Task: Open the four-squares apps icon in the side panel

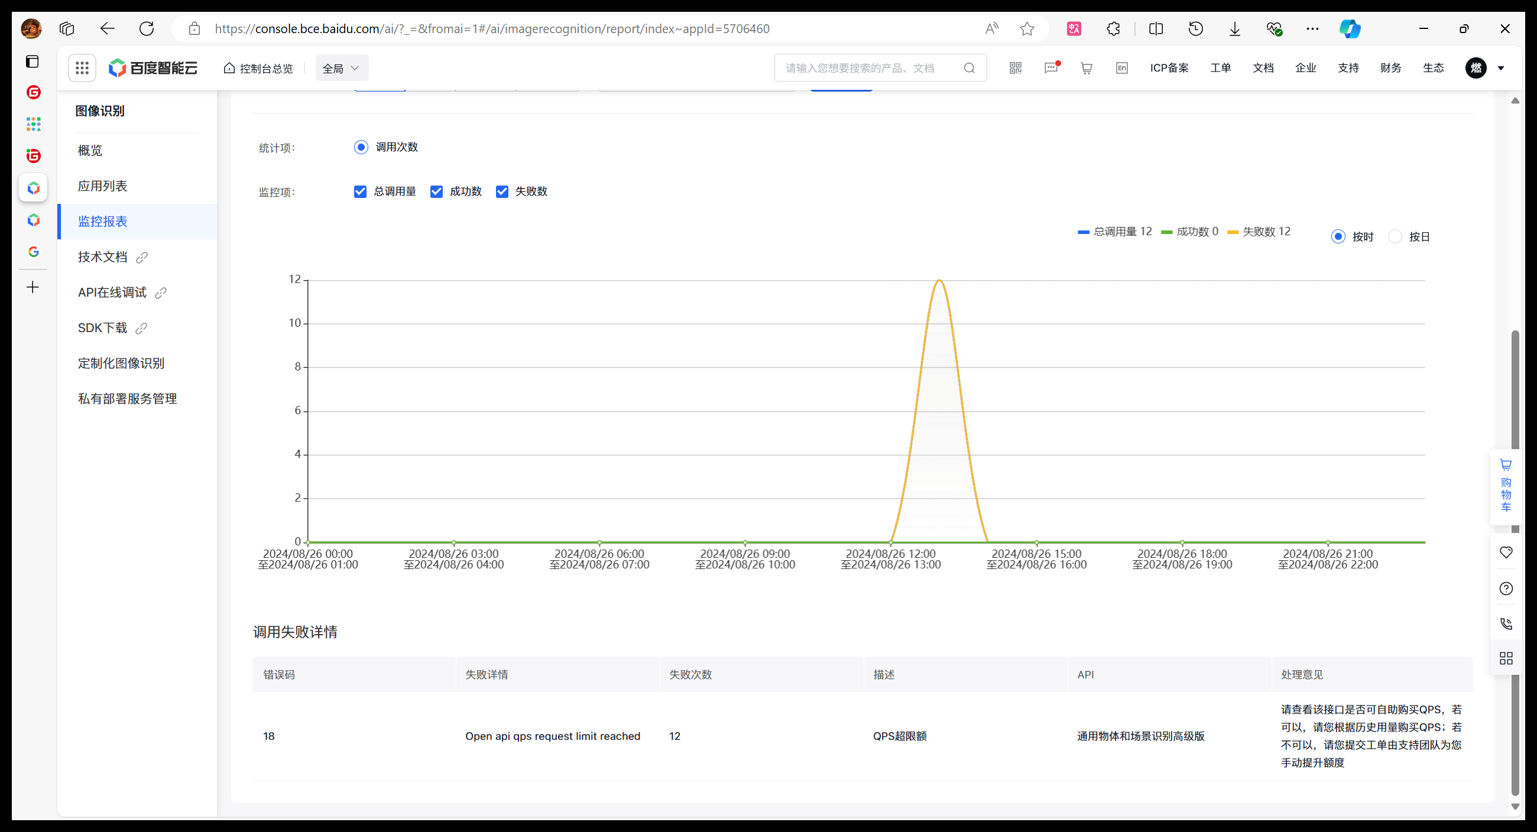Action: point(1506,658)
